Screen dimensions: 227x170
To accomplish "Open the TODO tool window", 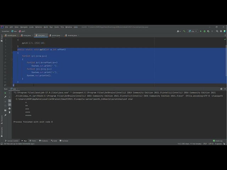I will click(33, 141).
